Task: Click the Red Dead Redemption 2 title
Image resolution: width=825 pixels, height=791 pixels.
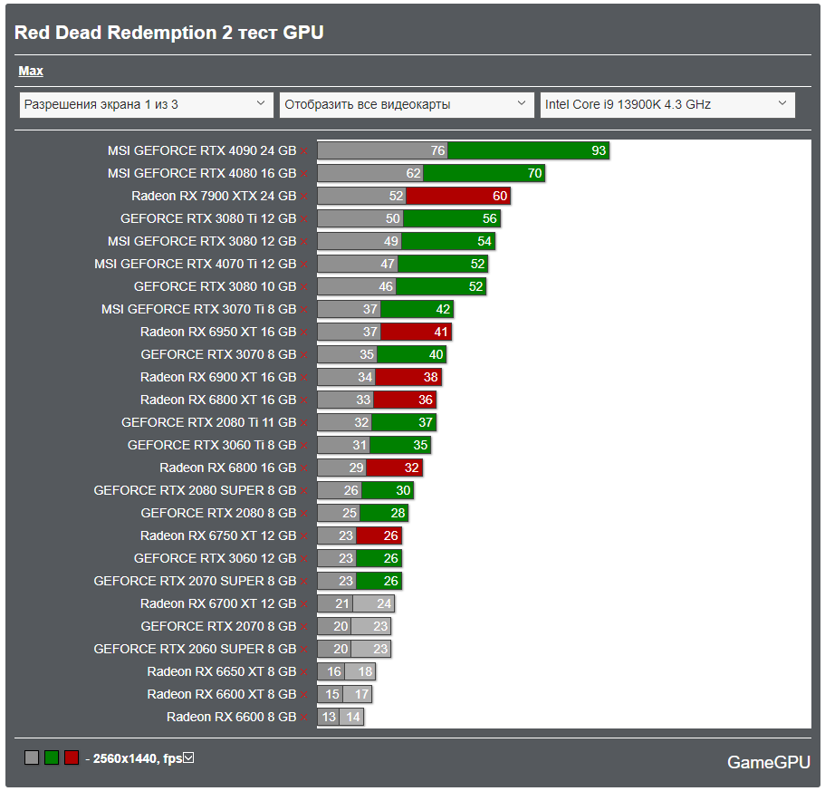Action: pyautogui.click(x=168, y=33)
